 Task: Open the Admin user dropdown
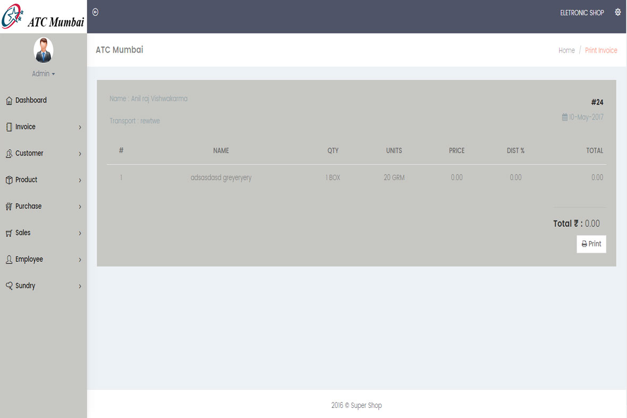click(x=44, y=74)
